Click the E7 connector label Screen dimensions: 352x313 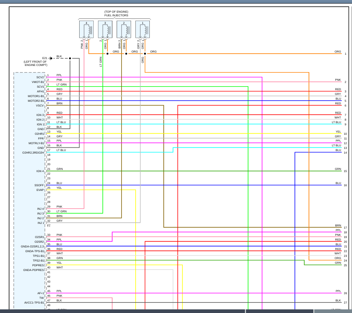(x=48, y=226)
